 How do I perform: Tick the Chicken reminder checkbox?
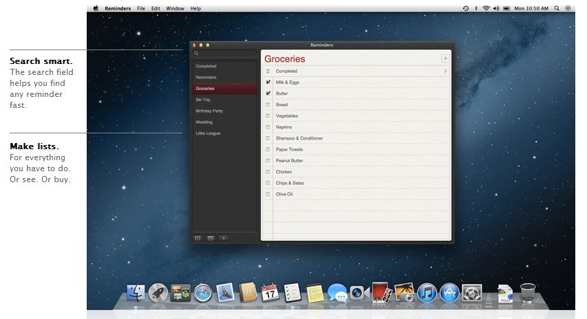tap(268, 172)
